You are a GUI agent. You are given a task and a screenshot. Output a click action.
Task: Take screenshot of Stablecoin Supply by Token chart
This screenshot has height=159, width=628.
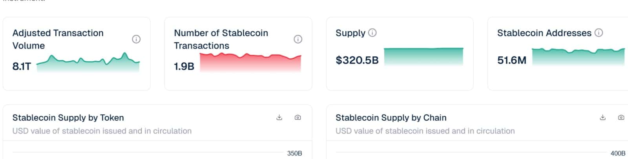[298, 117]
